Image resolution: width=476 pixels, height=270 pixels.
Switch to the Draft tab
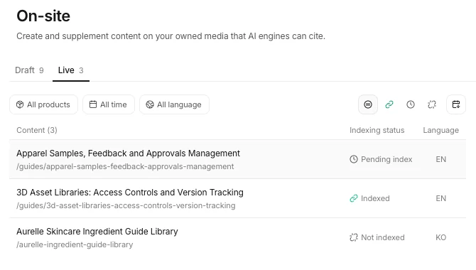29,70
